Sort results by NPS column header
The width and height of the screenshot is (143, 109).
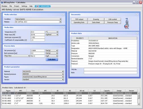click(x=20, y=91)
